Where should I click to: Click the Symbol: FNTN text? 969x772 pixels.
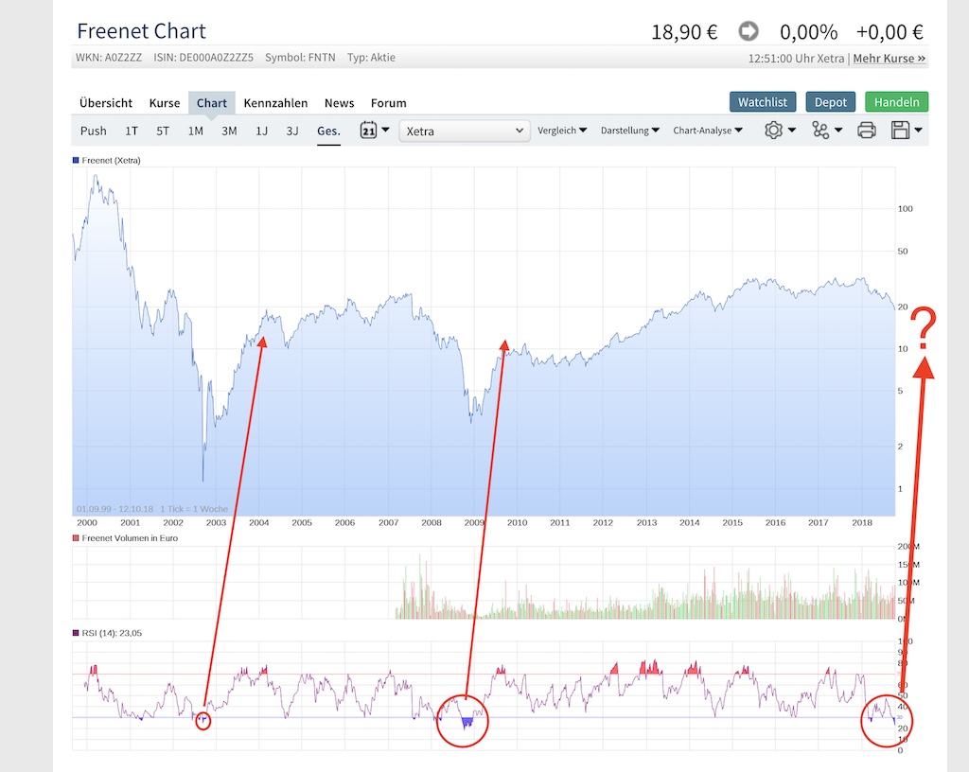pyautogui.click(x=300, y=58)
